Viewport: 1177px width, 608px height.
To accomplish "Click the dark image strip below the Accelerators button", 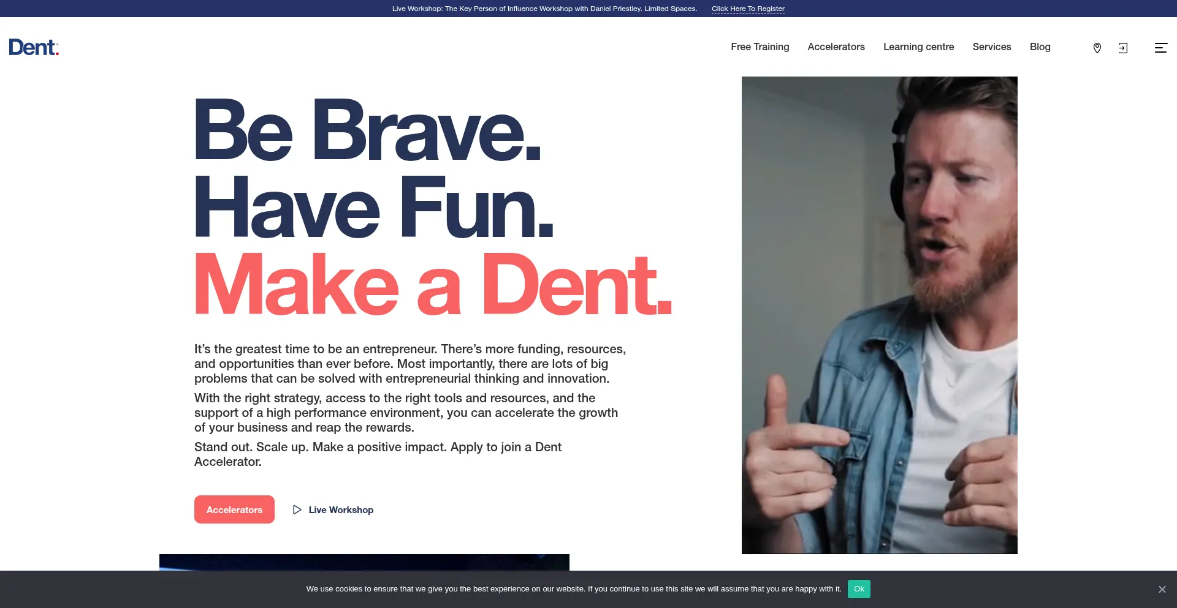I will point(364,562).
